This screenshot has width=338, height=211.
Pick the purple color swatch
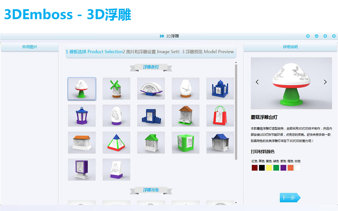pyautogui.click(x=283, y=168)
